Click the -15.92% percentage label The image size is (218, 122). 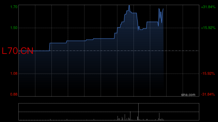(208, 74)
